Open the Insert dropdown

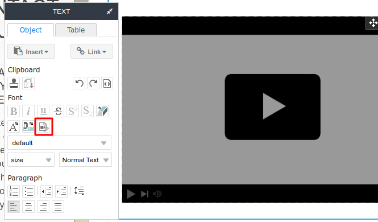pyautogui.click(x=31, y=51)
